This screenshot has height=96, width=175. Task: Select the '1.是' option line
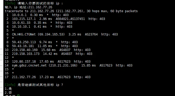pos(8,89)
